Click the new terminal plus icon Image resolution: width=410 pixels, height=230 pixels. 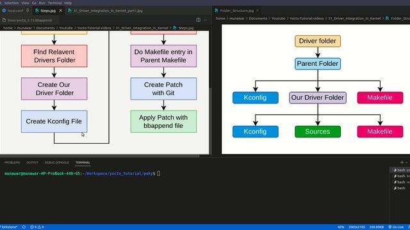coord(402,162)
